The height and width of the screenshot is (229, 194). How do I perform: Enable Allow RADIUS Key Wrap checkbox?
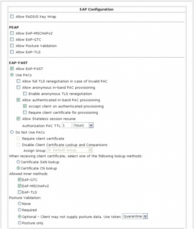point(12,16)
